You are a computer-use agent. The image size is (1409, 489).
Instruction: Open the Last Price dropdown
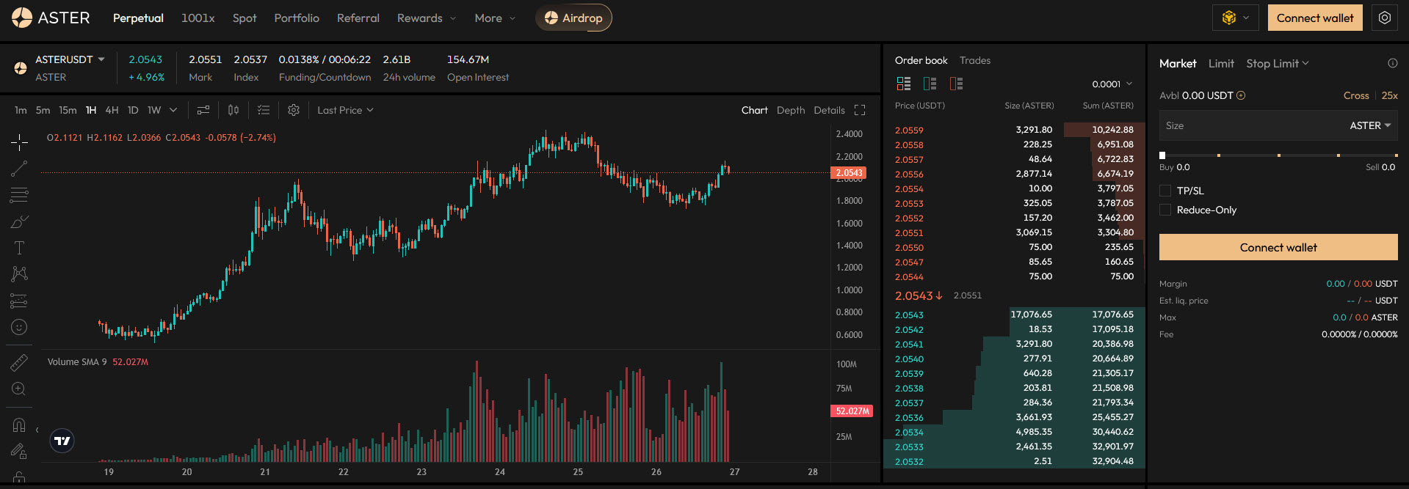(345, 110)
